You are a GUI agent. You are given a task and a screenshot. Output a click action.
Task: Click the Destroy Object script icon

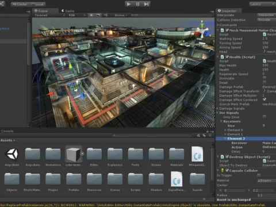point(222,157)
